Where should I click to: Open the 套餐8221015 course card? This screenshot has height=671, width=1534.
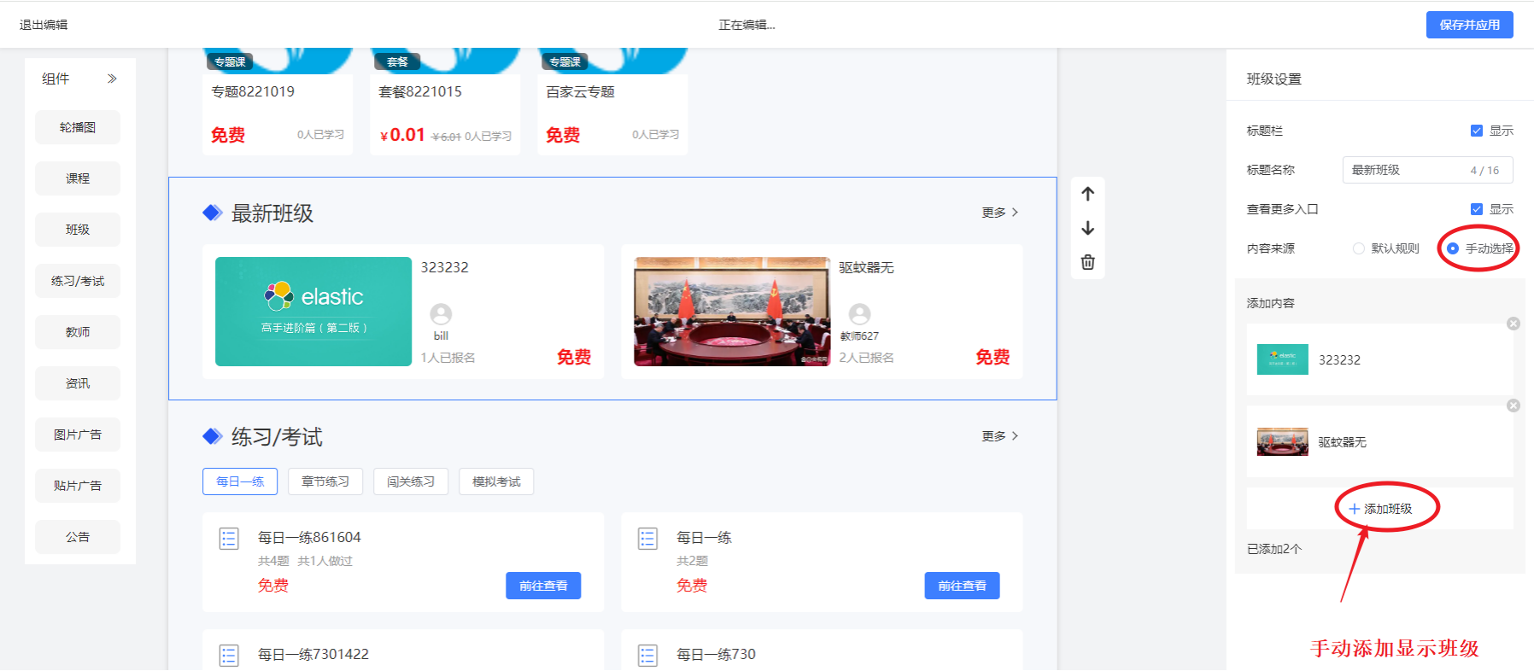click(445, 102)
